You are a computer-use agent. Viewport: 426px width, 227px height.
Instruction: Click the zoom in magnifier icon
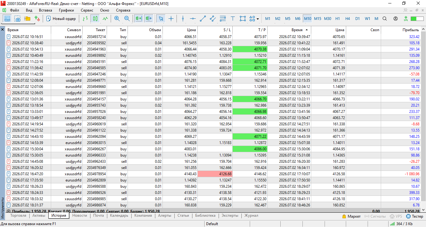click(x=117, y=19)
